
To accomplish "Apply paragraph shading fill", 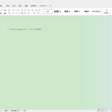I will [x=34, y=13].
